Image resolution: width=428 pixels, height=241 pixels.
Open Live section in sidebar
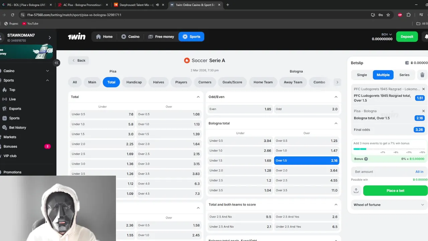12,99
